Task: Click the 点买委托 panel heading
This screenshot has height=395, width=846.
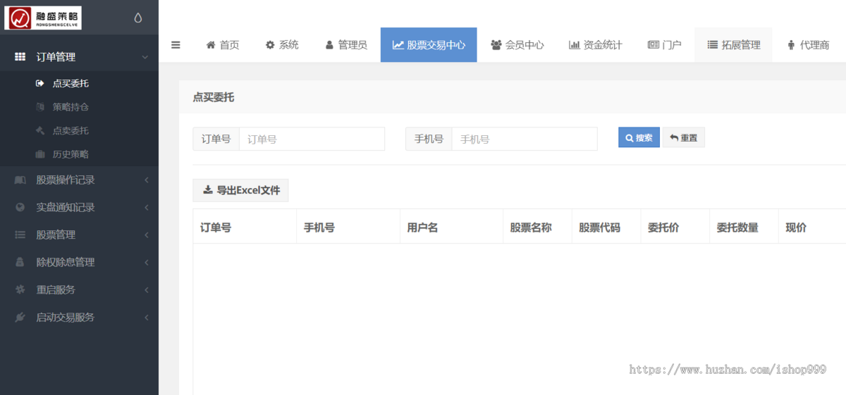Action: 214,97
